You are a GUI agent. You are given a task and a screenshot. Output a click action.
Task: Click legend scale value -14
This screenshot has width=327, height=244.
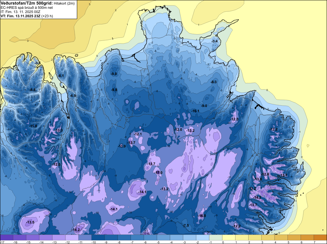click(41, 242)
